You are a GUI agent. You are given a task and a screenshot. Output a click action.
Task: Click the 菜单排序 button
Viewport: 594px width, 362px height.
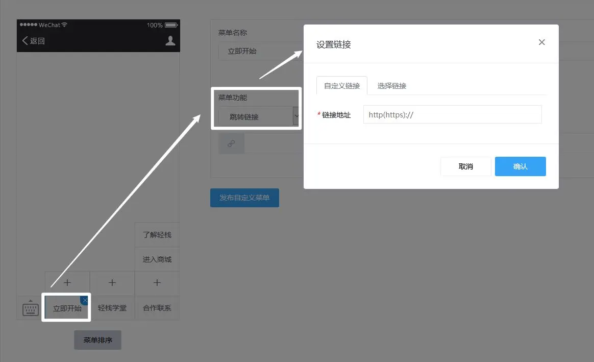tap(97, 340)
